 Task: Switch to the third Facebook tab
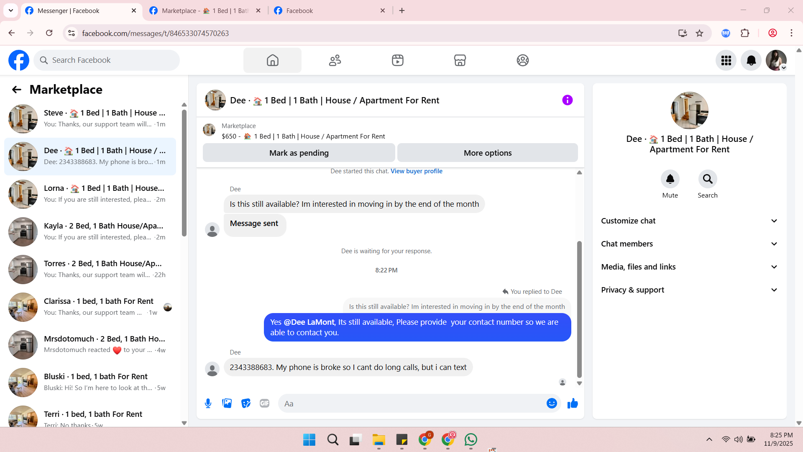click(x=329, y=11)
